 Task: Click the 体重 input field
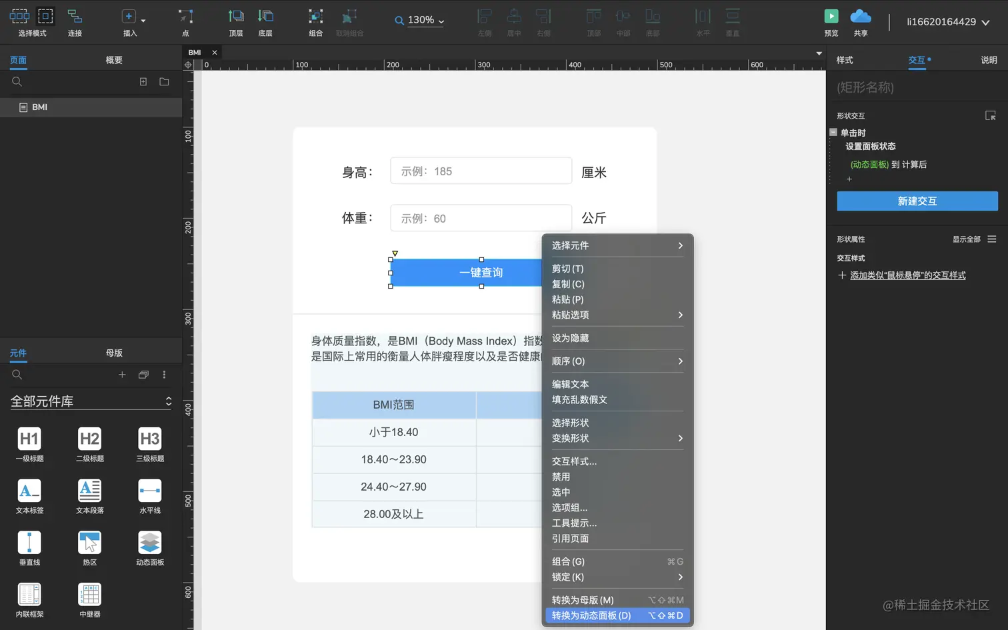tap(481, 218)
